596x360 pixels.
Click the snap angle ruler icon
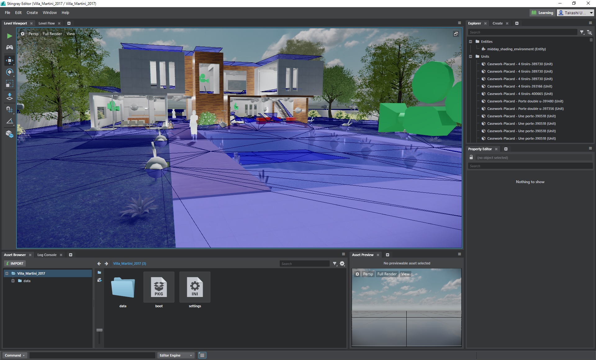10,121
